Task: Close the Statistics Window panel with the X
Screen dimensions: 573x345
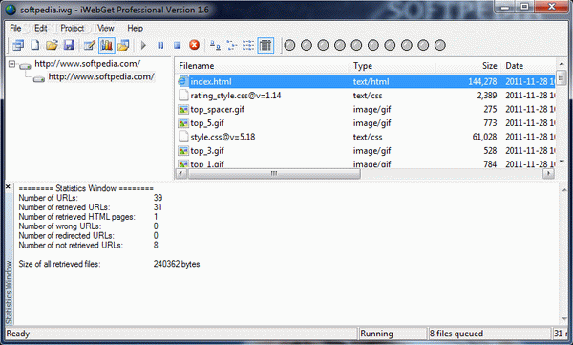Action: click(8, 187)
